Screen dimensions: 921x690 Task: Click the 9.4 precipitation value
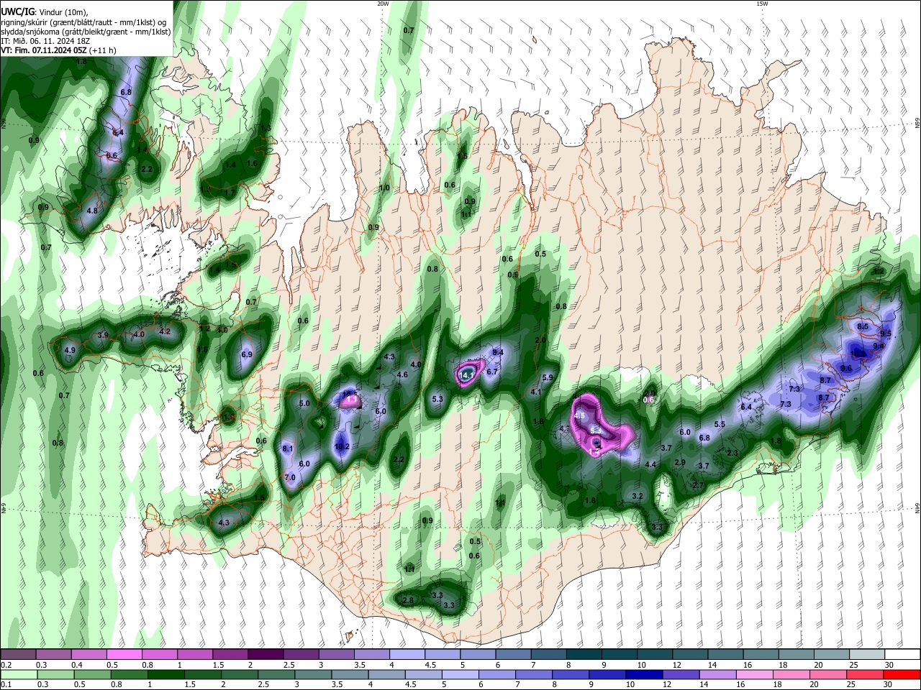point(879,346)
